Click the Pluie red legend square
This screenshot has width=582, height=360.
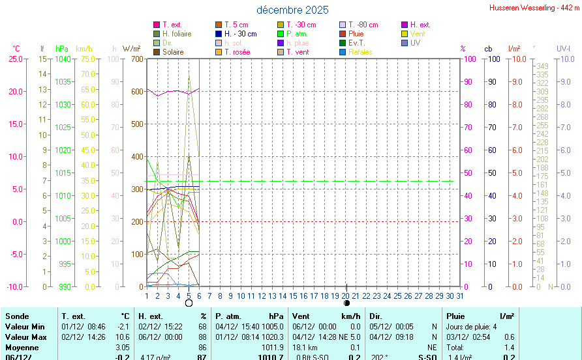coord(343,34)
